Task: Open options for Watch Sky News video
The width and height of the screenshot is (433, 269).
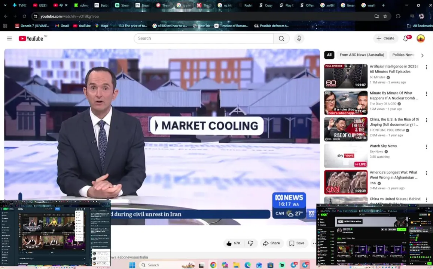Action: (426, 146)
